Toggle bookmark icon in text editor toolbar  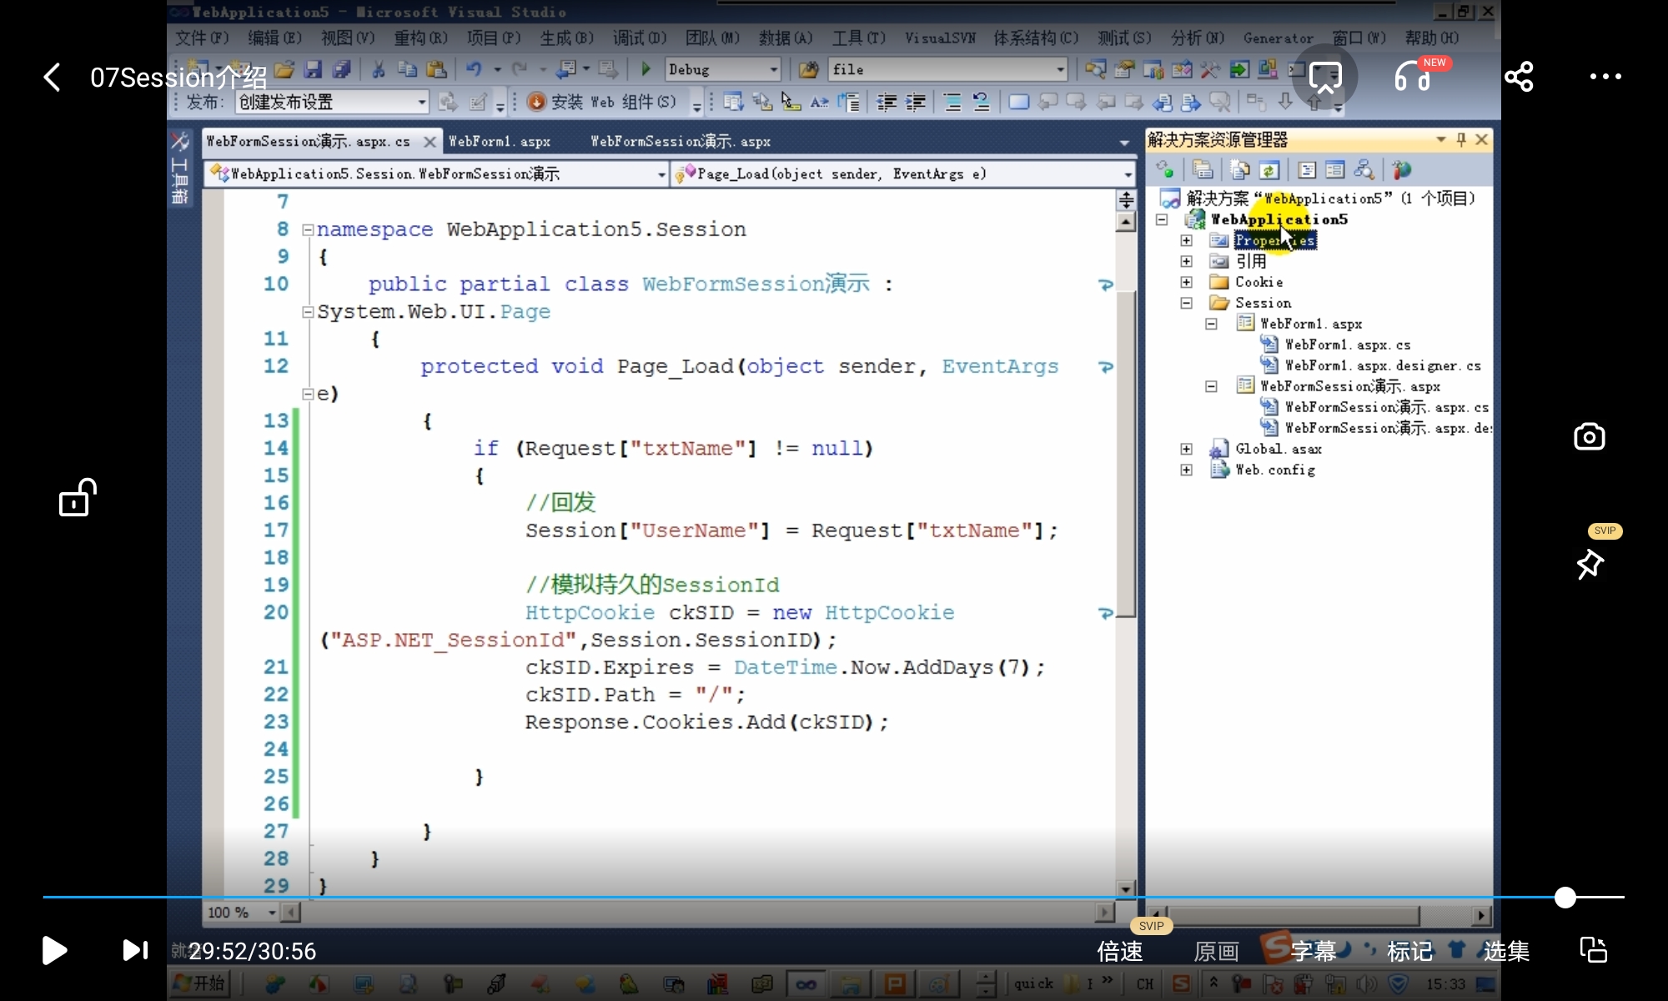pyautogui.click(x=1018, y=102)
